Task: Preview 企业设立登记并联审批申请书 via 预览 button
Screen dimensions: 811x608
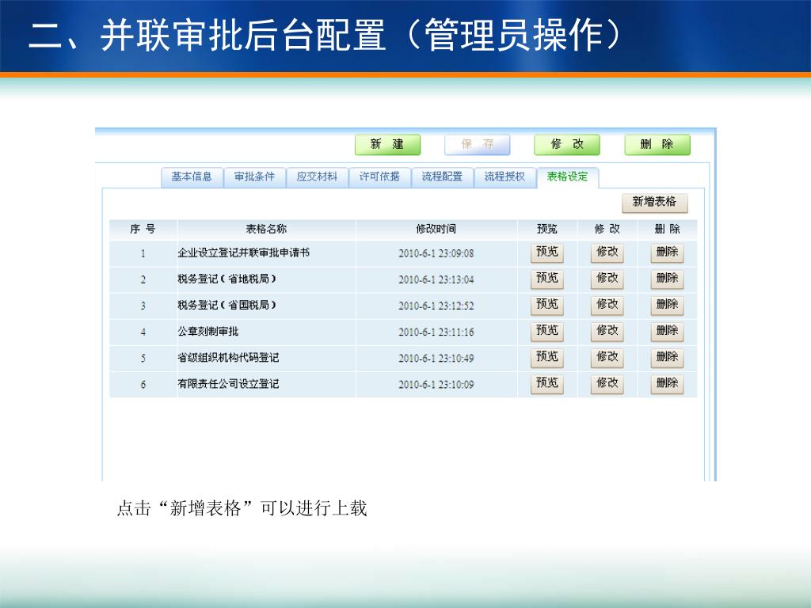Action: (546, 253)
